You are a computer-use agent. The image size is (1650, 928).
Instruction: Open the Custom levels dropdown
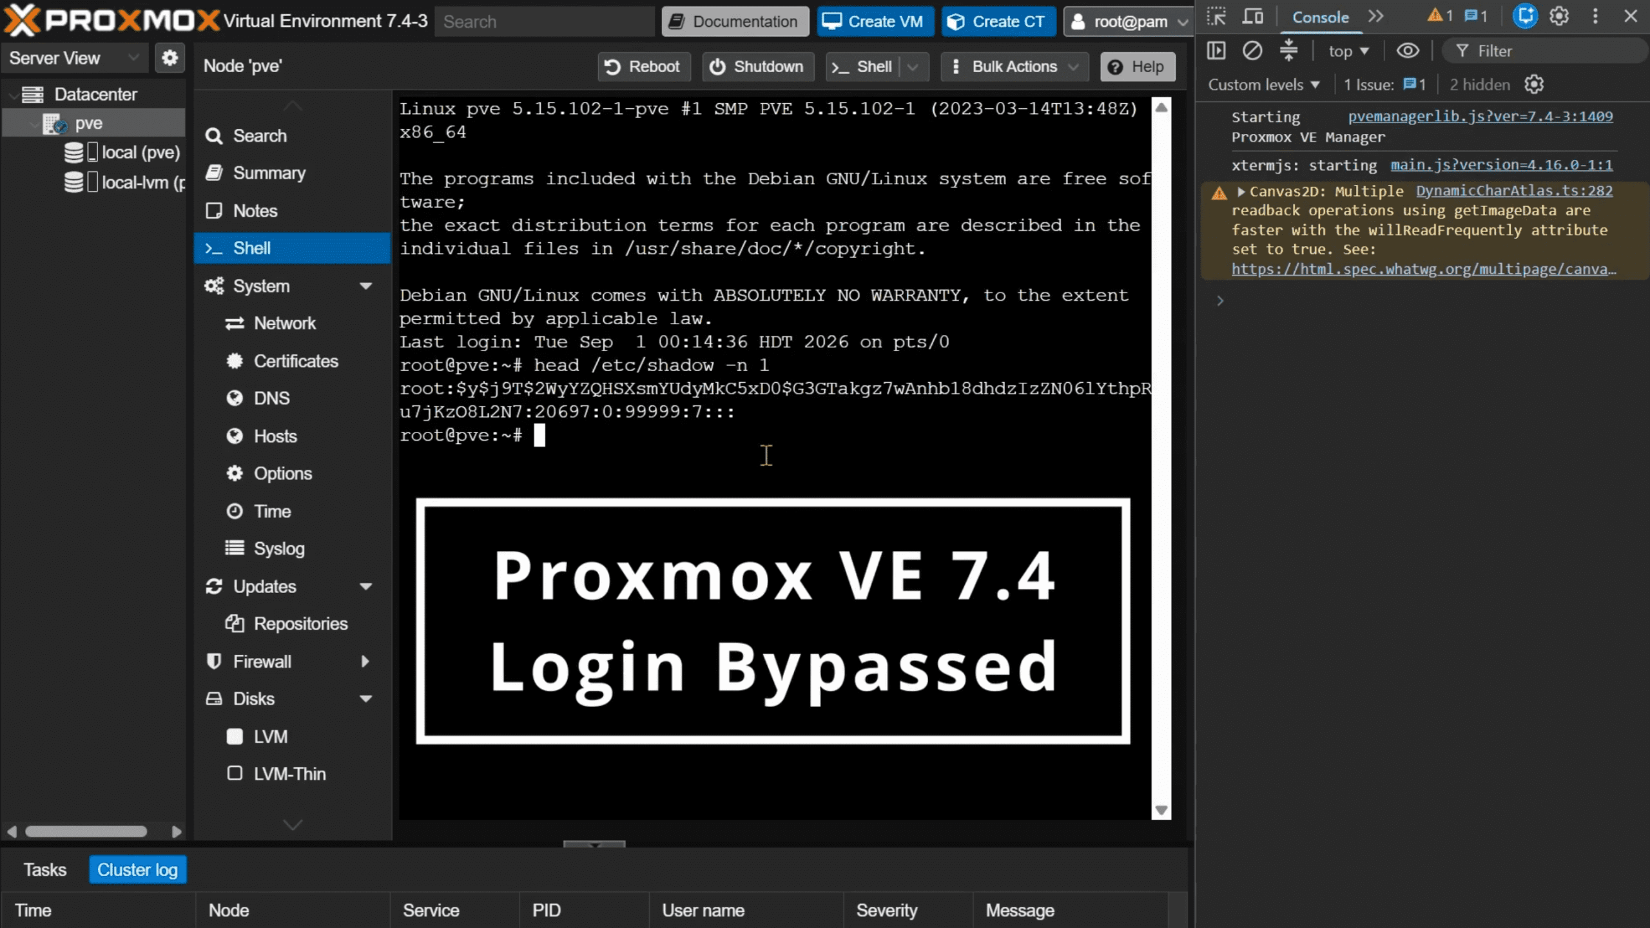tap(1264, 84)
